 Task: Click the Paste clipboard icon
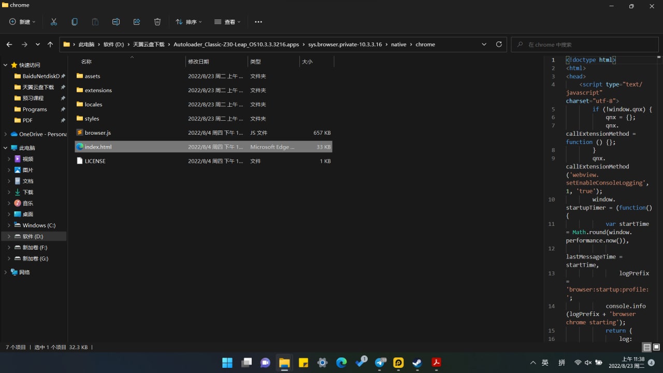tap(95, 22)
